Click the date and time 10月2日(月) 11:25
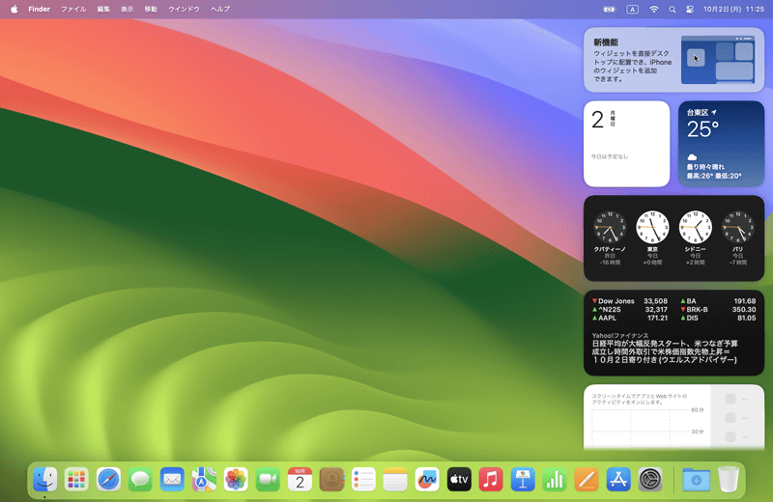 (x=733, y=9)
